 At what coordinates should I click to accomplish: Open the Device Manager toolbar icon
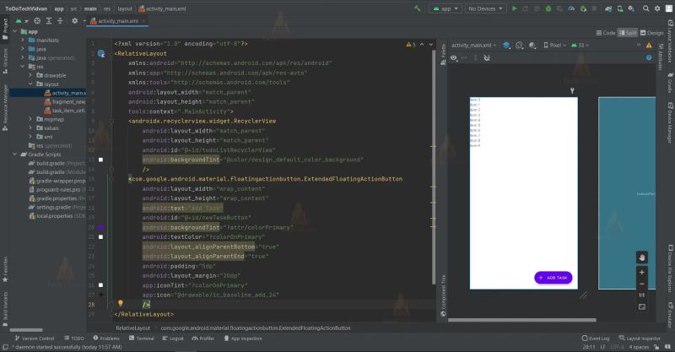(620, 8)
